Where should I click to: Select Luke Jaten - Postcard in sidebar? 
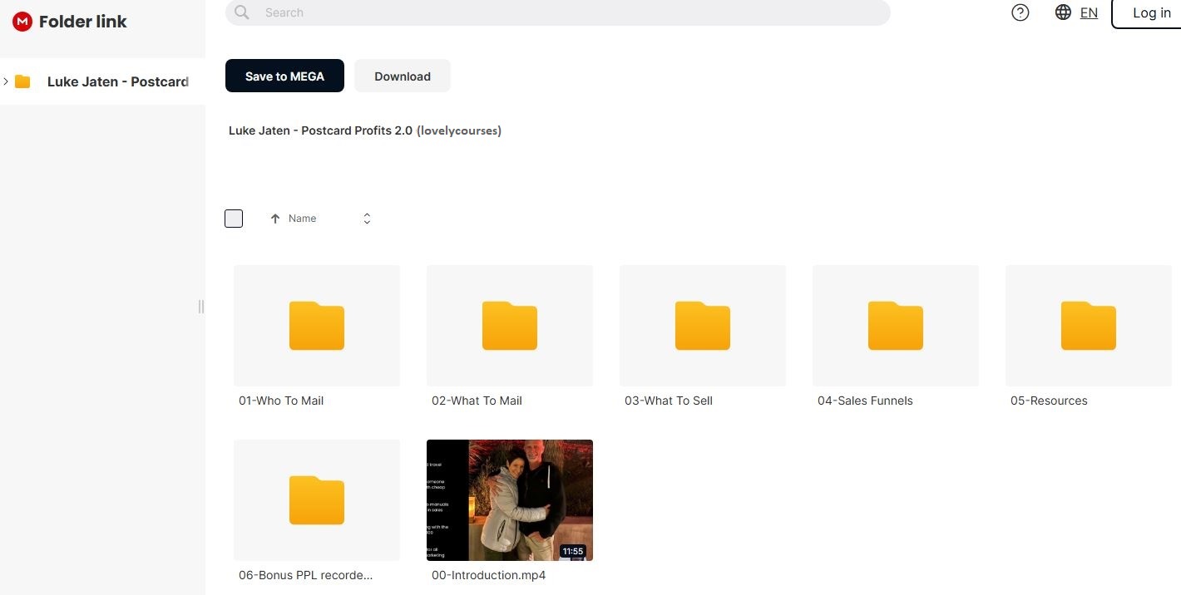click(117, 81)
